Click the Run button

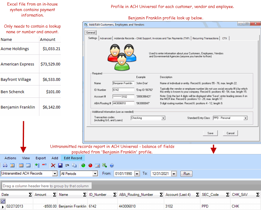click(x=186, y=174)
